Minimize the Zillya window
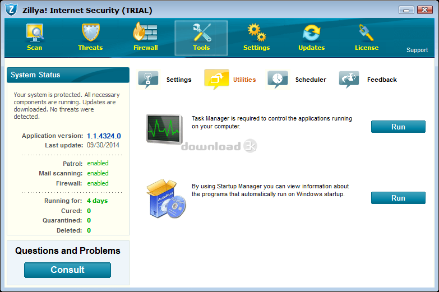This screenshot has height=292, width=439. [406, 10]
